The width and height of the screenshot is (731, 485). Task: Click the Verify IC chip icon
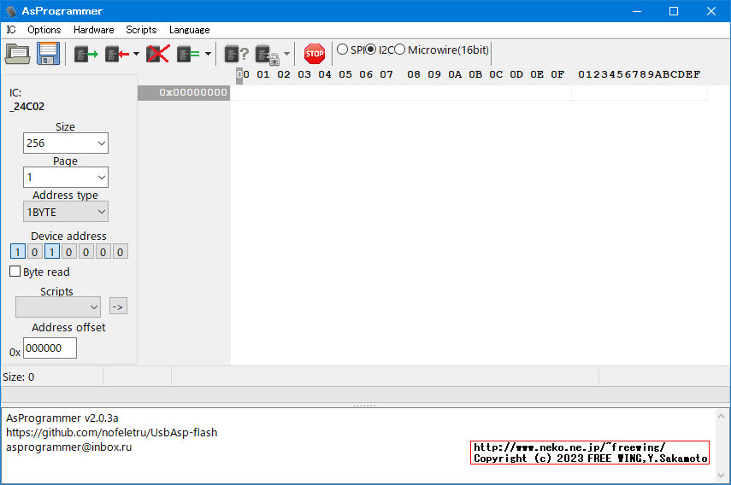188,54
